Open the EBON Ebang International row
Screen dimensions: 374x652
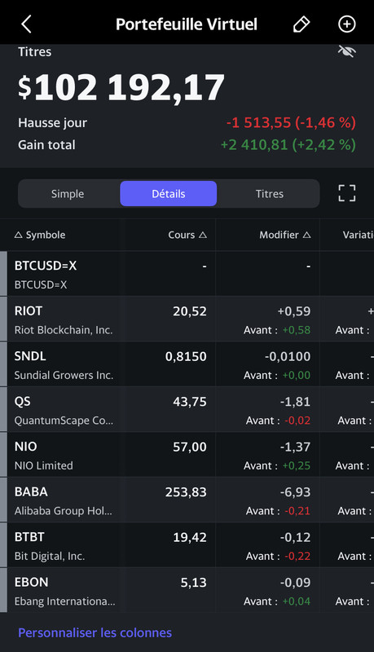click(x=187, y=590)
